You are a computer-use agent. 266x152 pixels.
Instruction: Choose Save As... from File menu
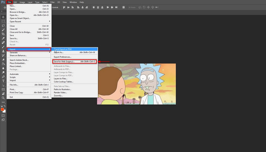(x=29, y=39)
